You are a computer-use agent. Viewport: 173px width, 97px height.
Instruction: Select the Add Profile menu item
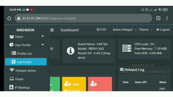pos(26,62)
